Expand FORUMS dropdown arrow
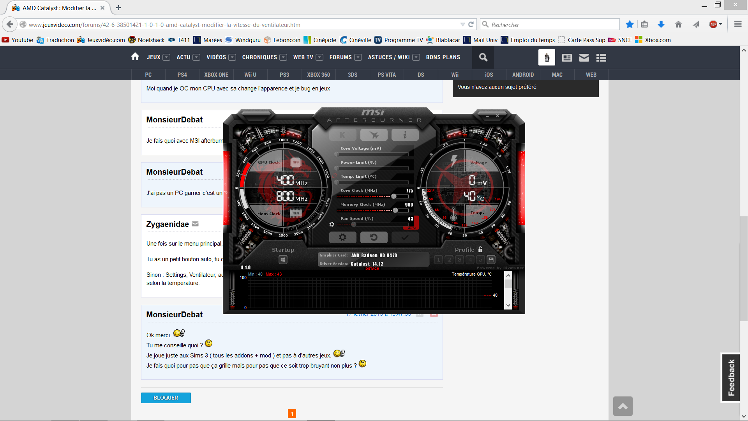Image resolution: width=748 pixels, height=421 pixels. pos(358,57)
